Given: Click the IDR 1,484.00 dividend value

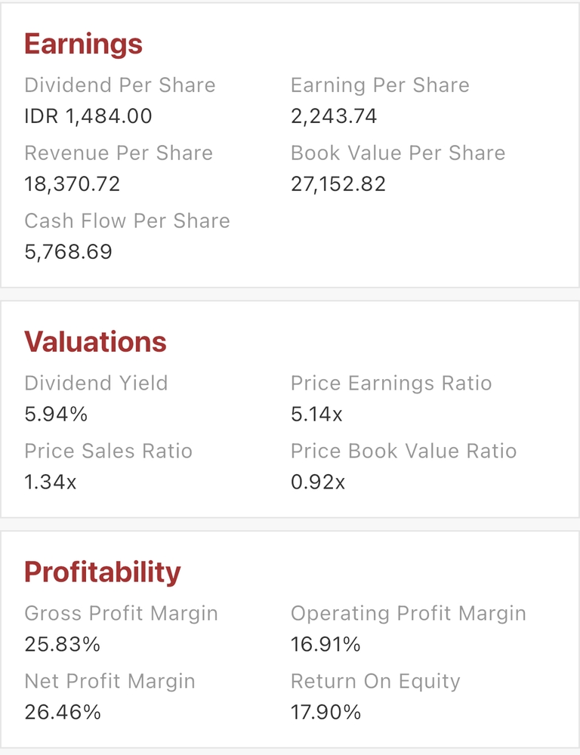Looking at the screenshot, I should coord(88,116).
